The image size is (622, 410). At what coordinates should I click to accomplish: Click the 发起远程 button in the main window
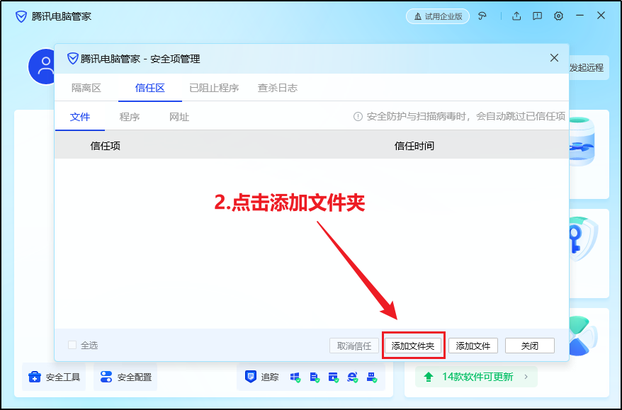tap(587, 67)
